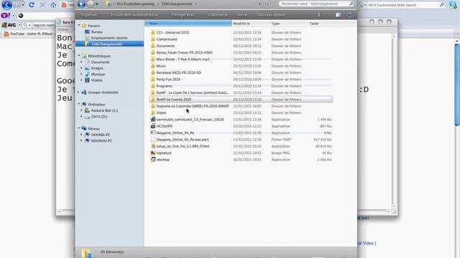Select the Programs folder

(x=241, y=86)
